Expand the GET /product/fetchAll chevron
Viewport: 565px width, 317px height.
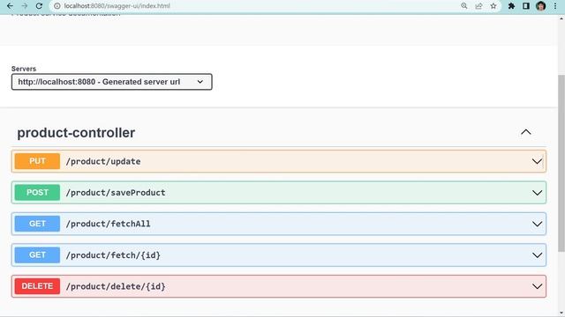pos(537,224)
